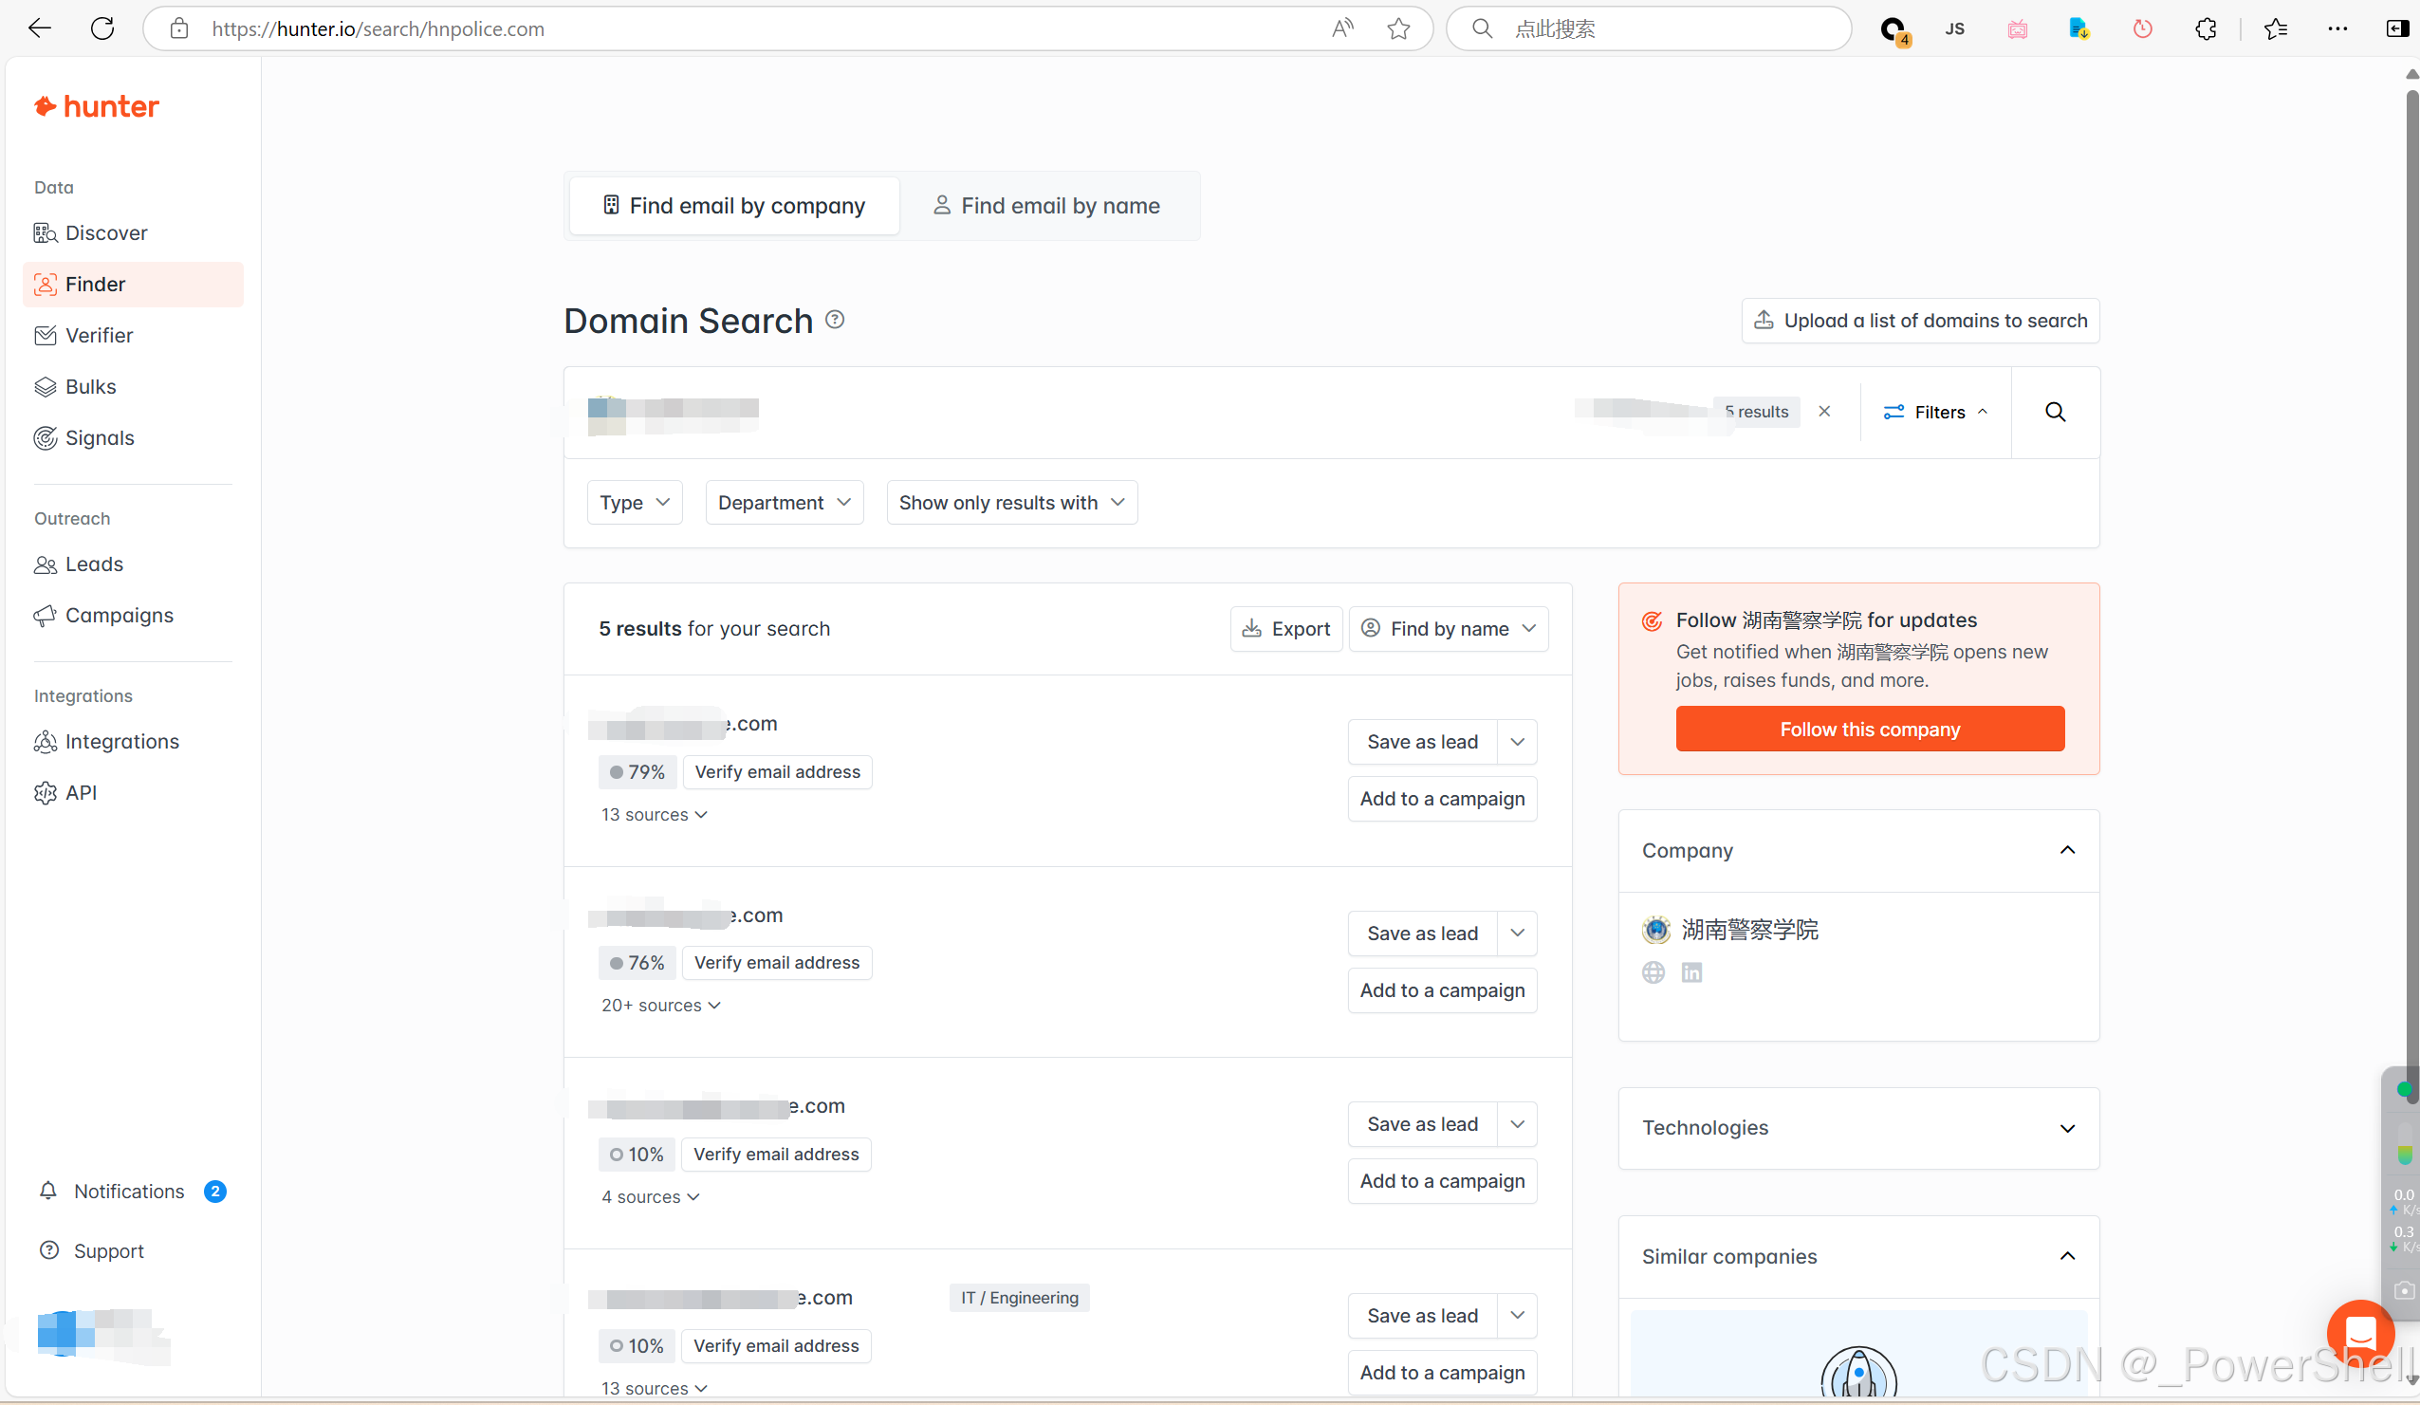This screenshot has height=1405, width=2420.
Task: Open the company website globe icon
Action: (x=1653, y=972)
